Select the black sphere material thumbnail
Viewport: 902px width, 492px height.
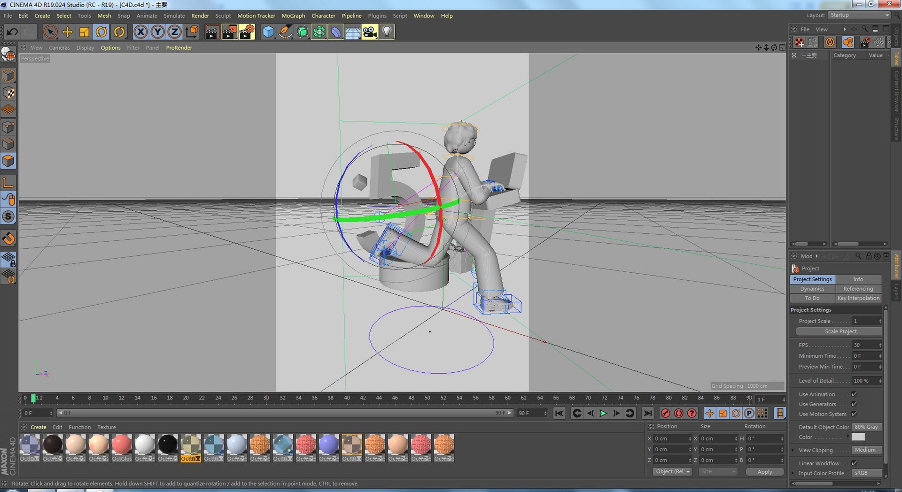(x=168, y=445)
